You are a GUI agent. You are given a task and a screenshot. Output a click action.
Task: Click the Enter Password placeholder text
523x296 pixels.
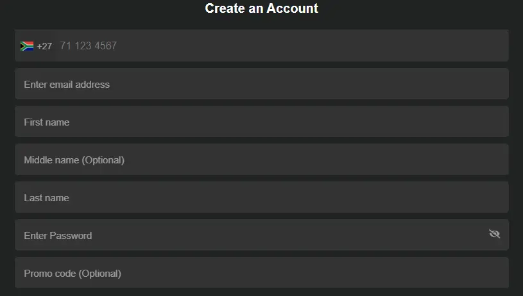click(58, 236)
